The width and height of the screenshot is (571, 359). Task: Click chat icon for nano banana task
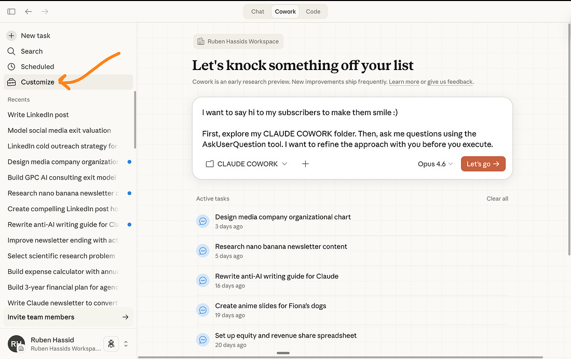click(203, 251)
